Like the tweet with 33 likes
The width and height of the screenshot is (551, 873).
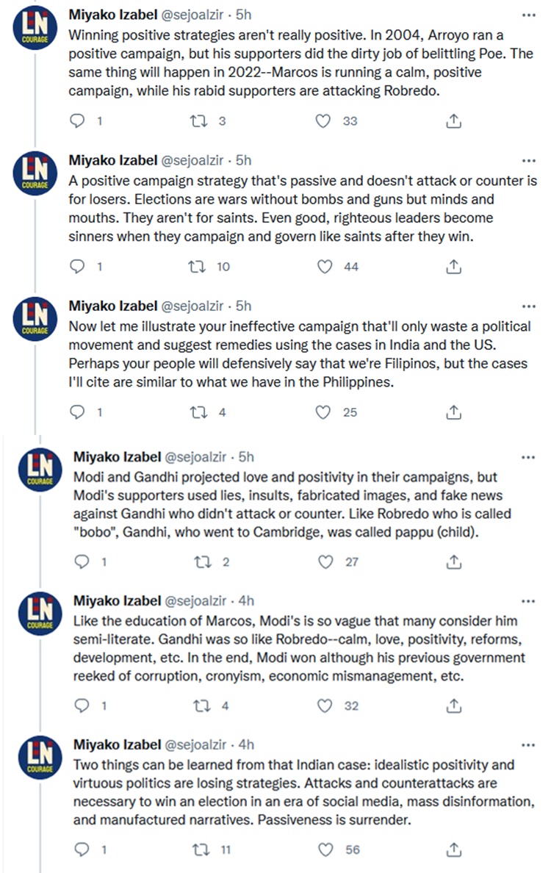[x=323, y=122]
